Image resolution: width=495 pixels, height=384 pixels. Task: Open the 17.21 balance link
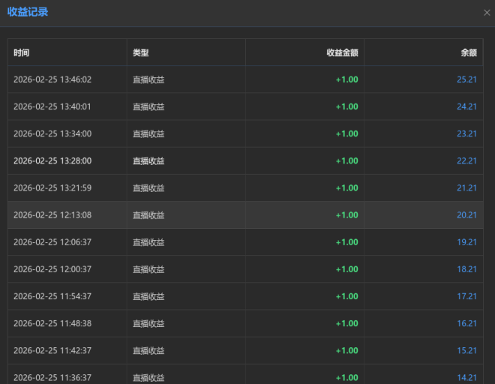coord(466,296)
